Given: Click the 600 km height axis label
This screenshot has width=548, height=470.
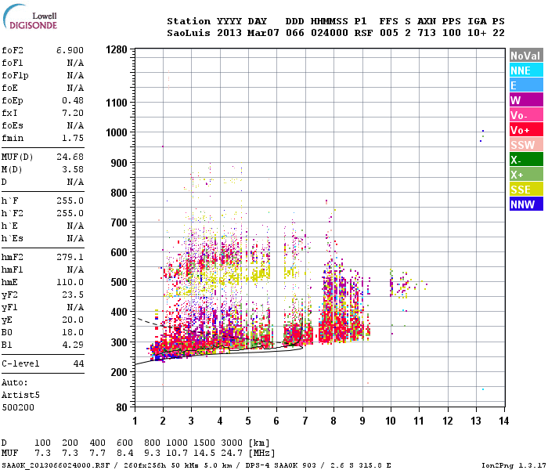Looking at the screenshot, I should [119, 252].
